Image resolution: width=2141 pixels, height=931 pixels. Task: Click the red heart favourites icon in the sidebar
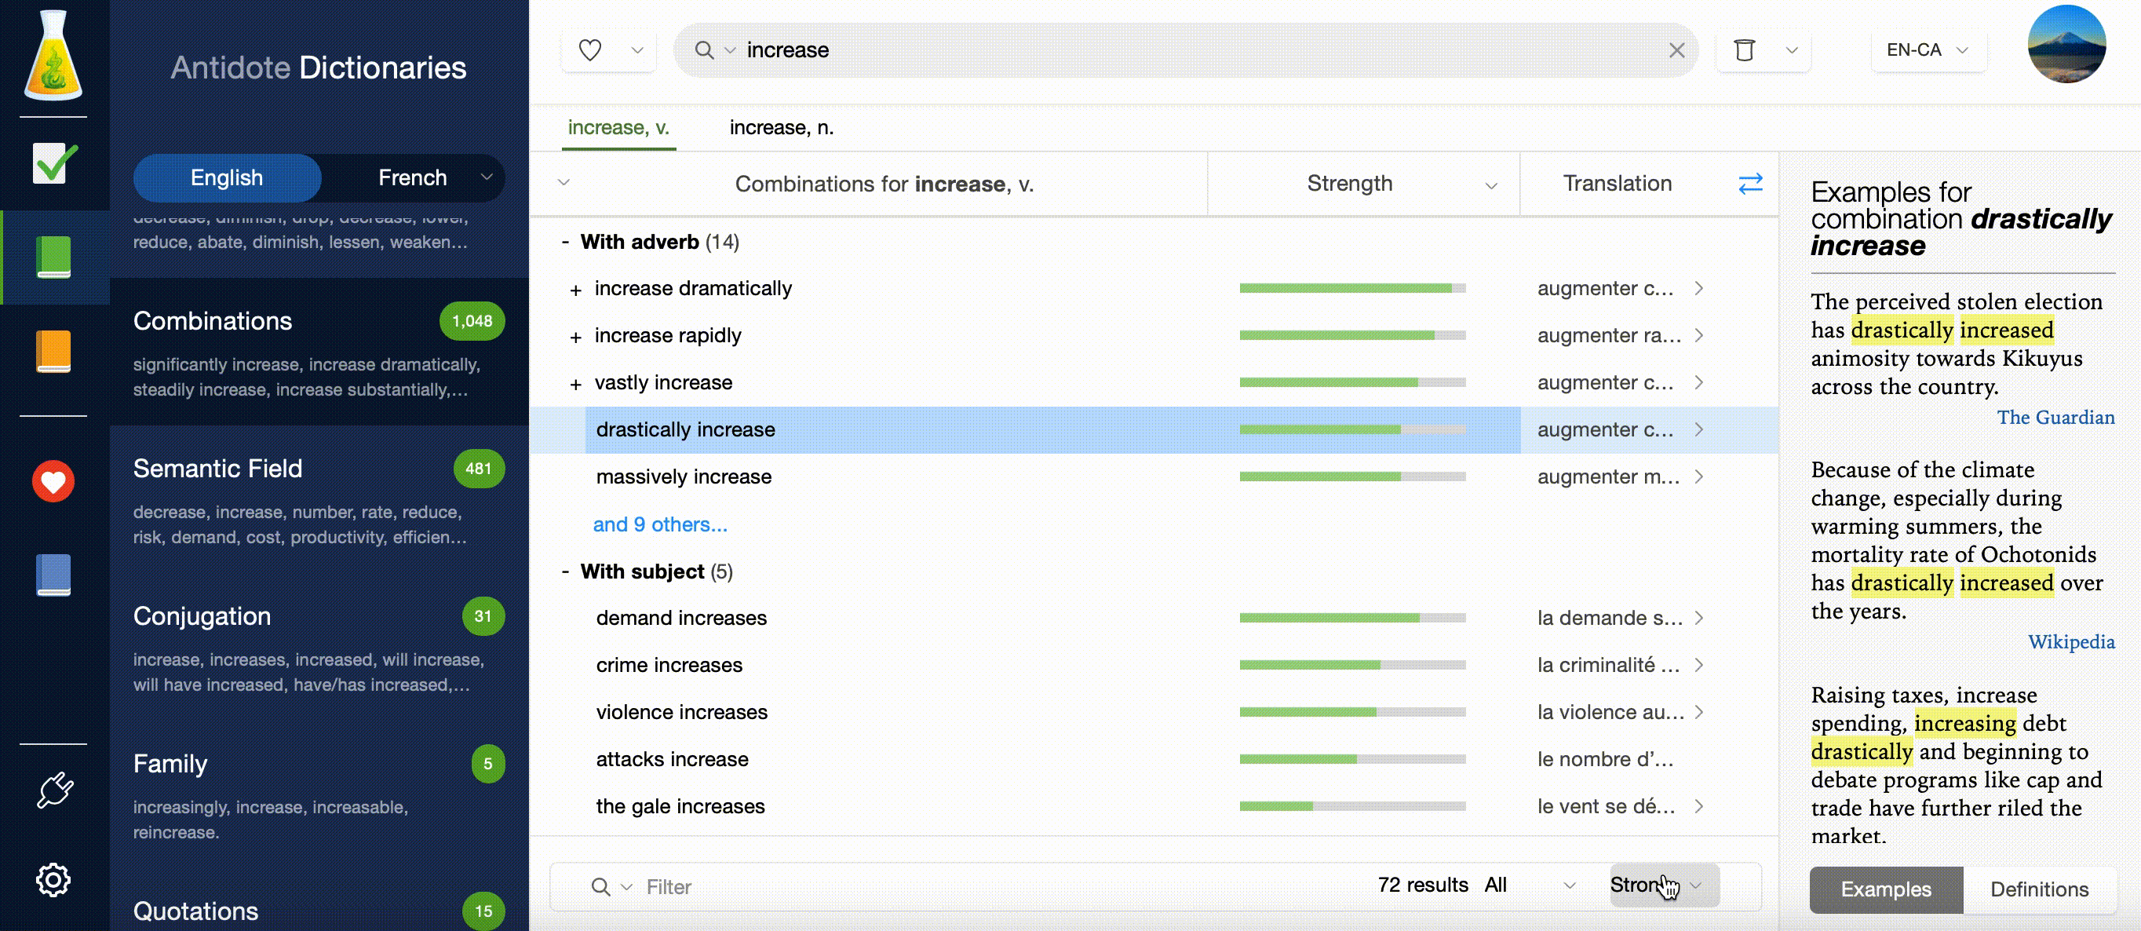point(54,481)
